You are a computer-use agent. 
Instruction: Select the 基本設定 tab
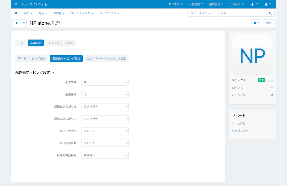point(36,43)
